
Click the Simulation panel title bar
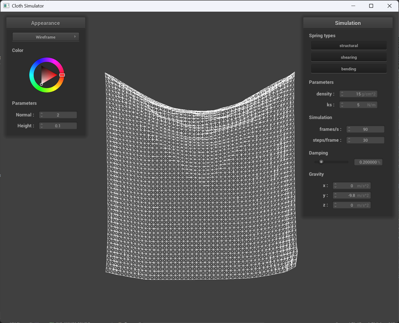[348, 23]
